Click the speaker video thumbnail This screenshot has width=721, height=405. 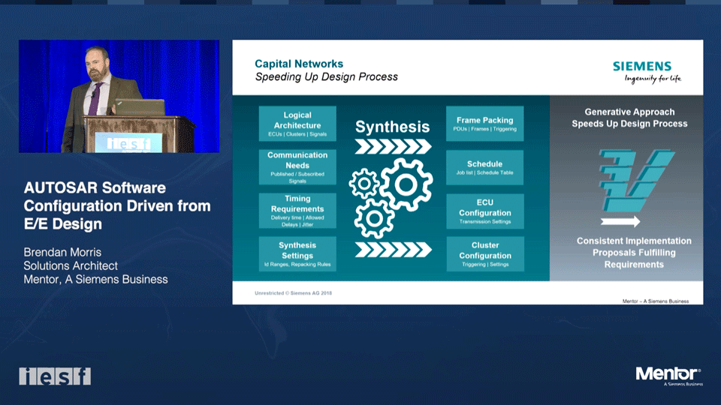(119, 96)
